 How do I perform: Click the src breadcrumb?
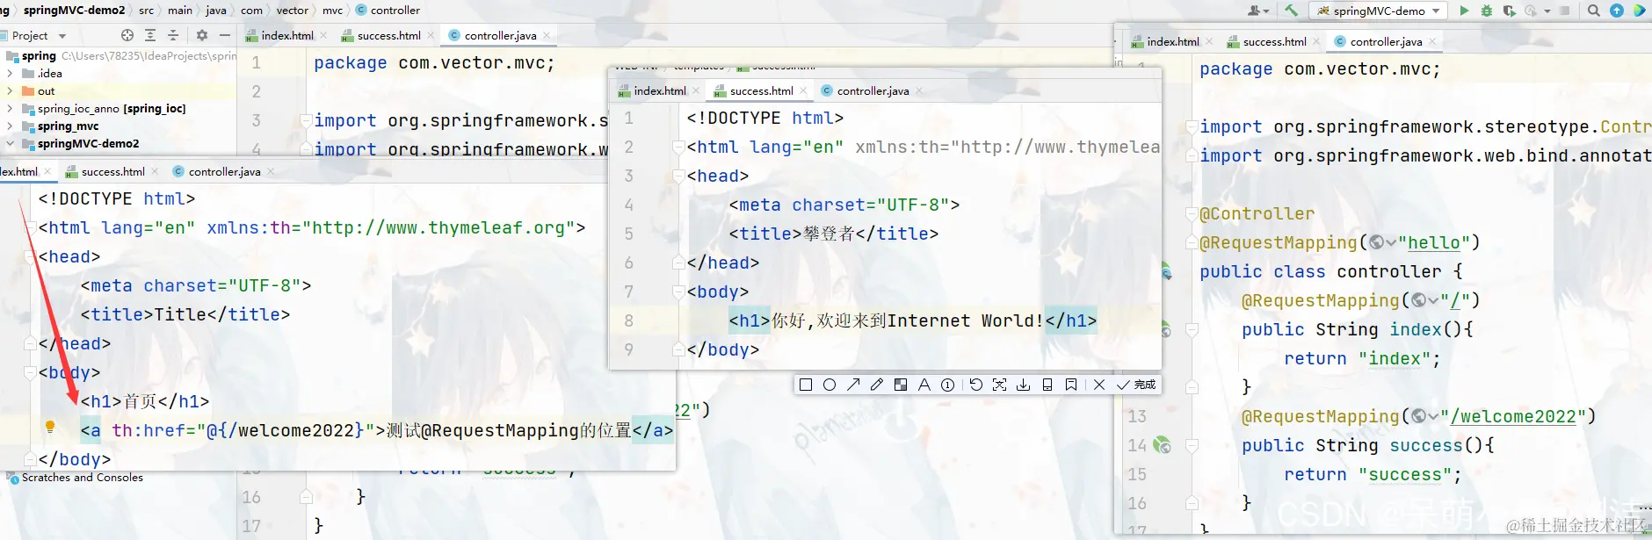pos(146,11)
